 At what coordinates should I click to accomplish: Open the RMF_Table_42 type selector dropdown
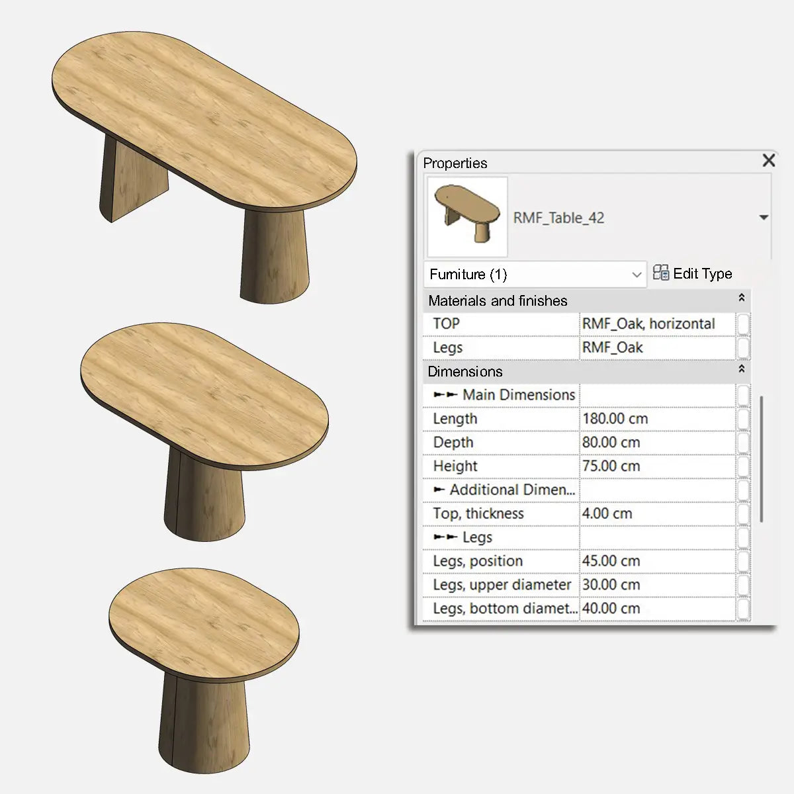[x=762, y=217]
